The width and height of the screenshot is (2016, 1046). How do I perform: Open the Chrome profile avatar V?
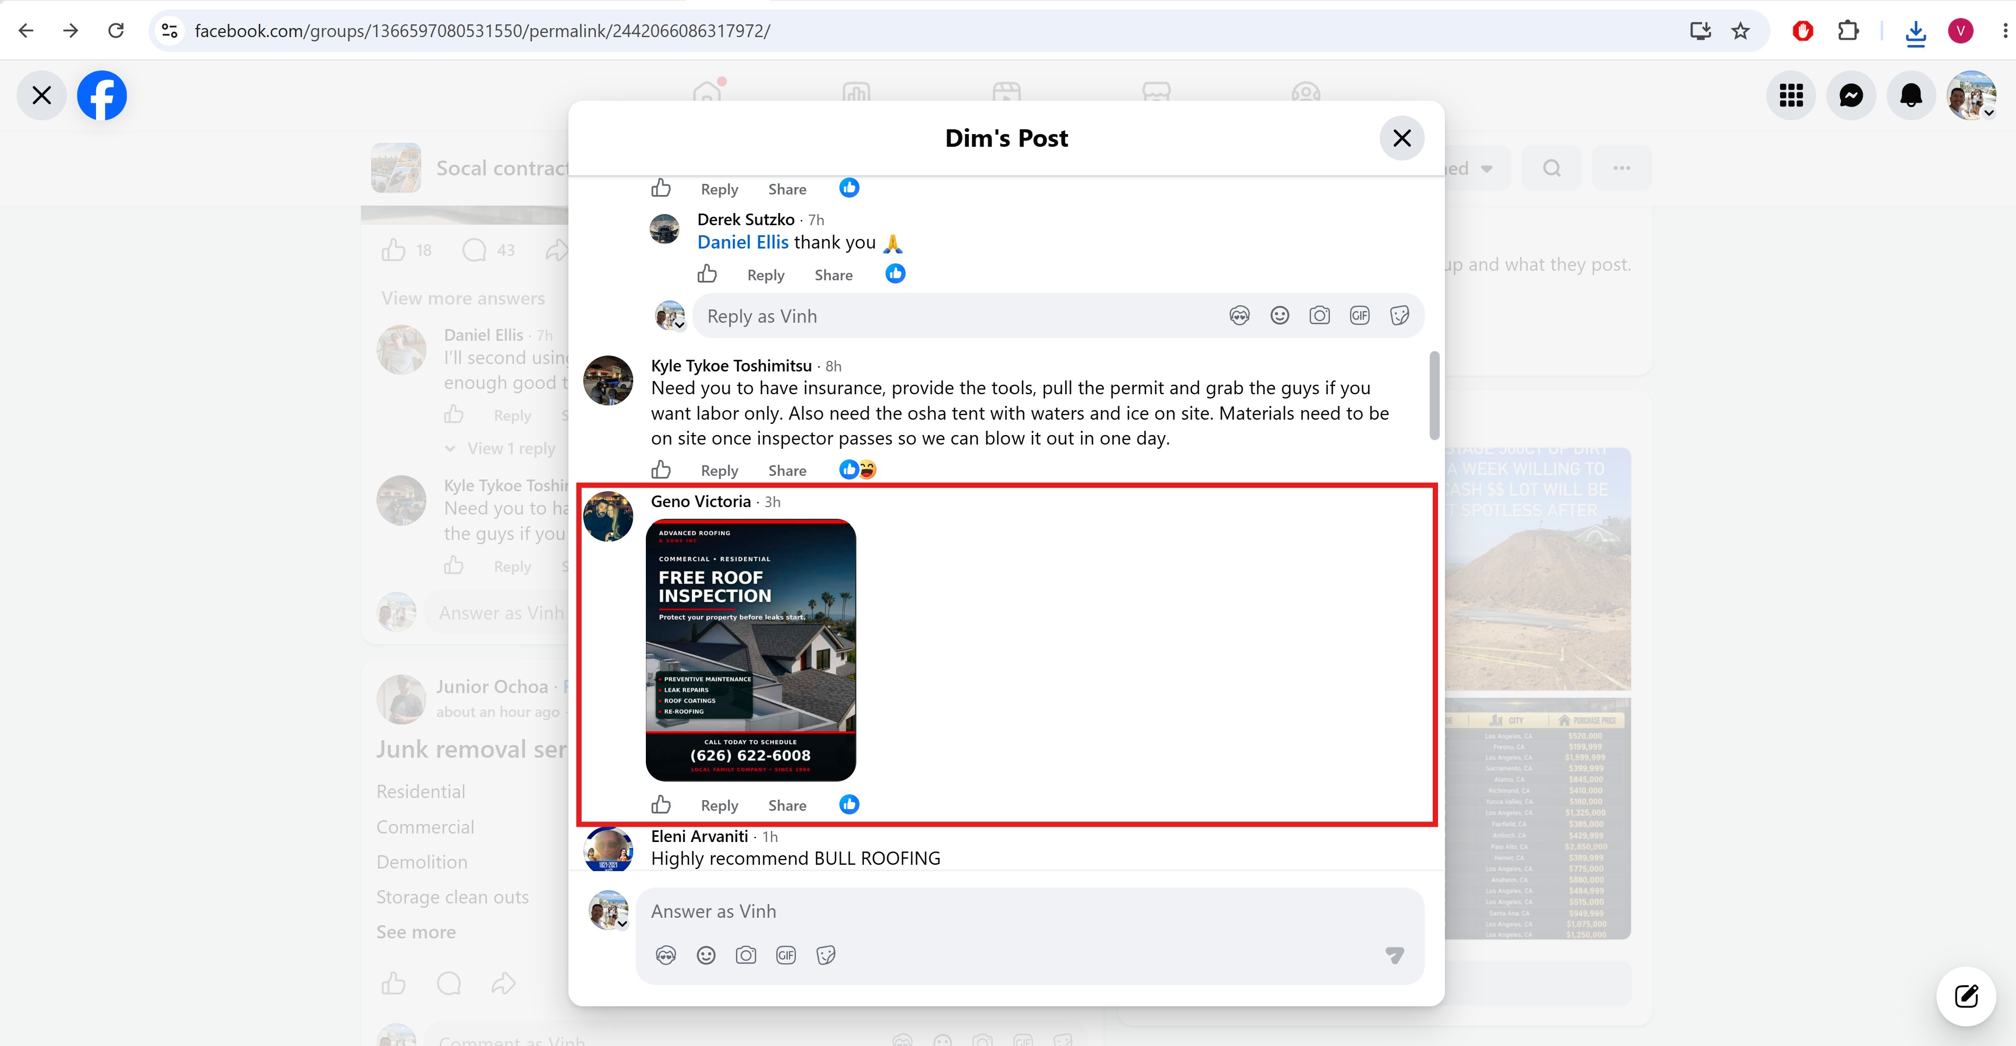tap(1960, 31)
